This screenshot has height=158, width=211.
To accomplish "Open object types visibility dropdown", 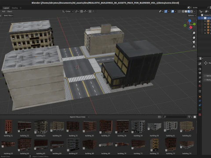I will coord(161,11).
